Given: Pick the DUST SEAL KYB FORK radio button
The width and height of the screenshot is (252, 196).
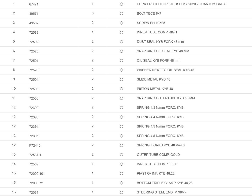Looking at the screenshot, I should [x=121, y=42].
